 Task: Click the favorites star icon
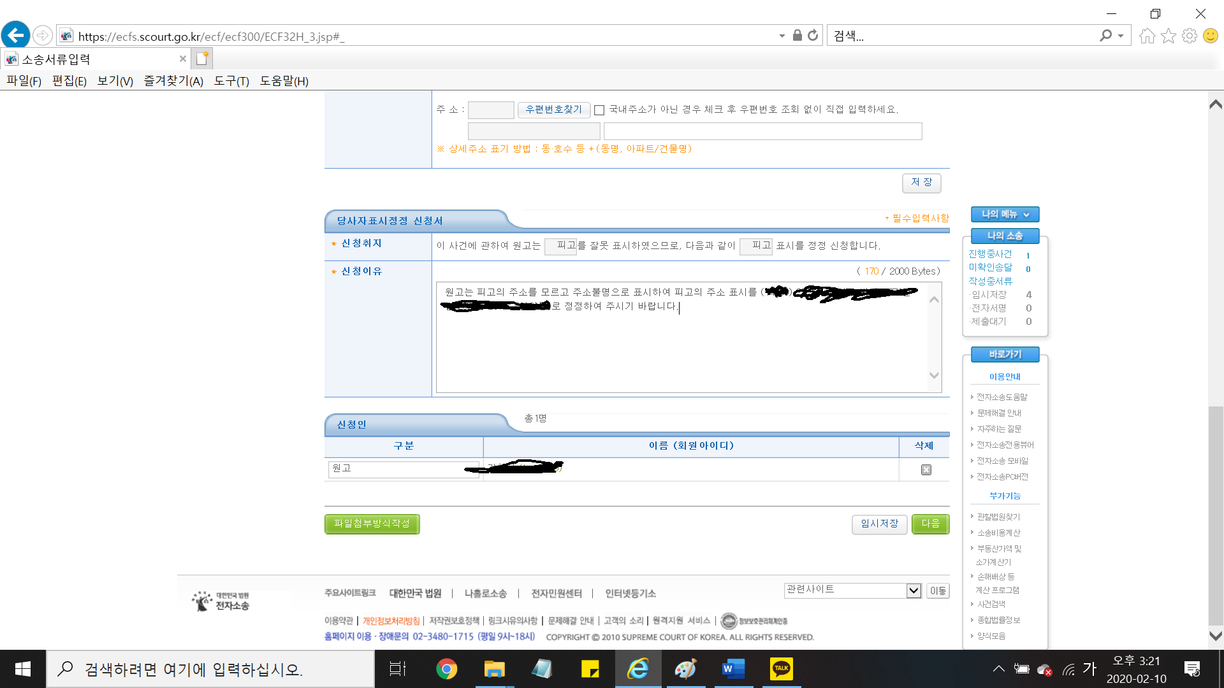1168,36
